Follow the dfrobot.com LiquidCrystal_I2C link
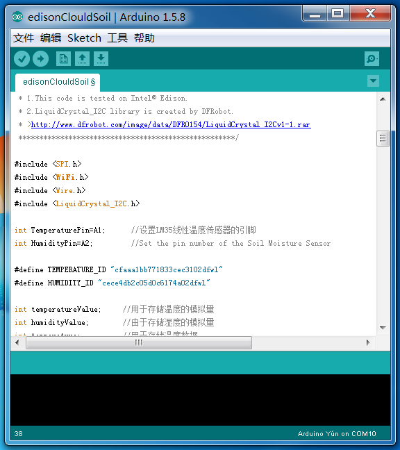The height and width of the screenshot is (450, 400). pyautogui.click(x=171, y=124)
